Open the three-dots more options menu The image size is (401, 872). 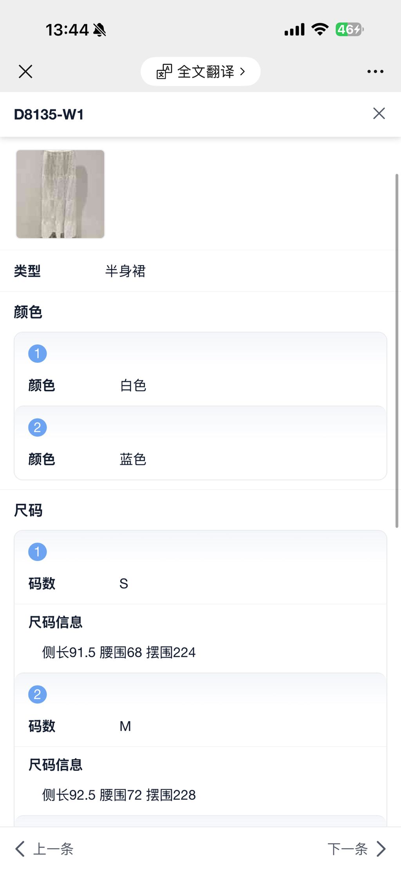375,72
